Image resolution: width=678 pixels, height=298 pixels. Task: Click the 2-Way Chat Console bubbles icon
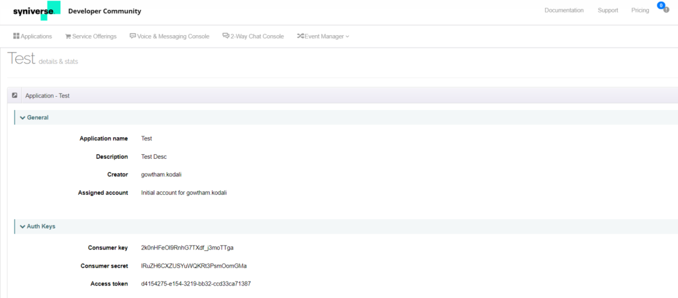(x=226, y=36)
